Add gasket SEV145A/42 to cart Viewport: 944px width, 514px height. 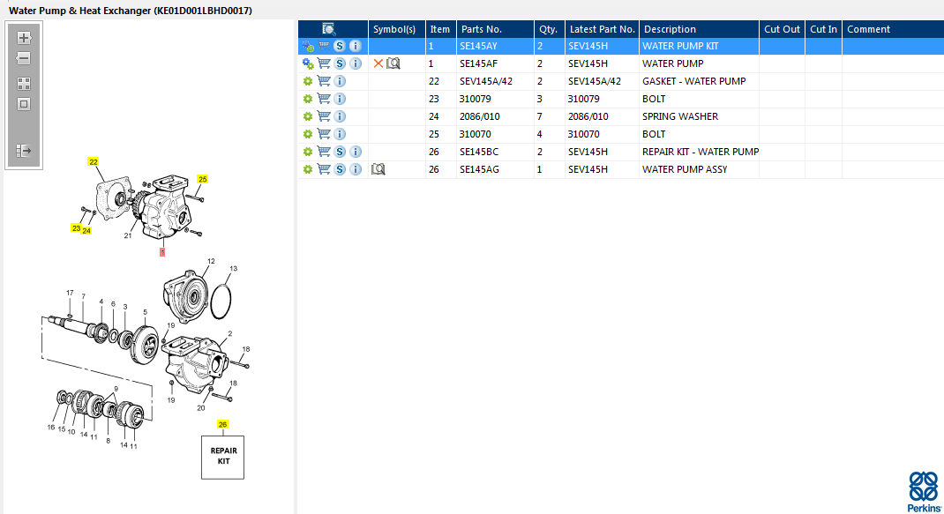pos(324,80)
